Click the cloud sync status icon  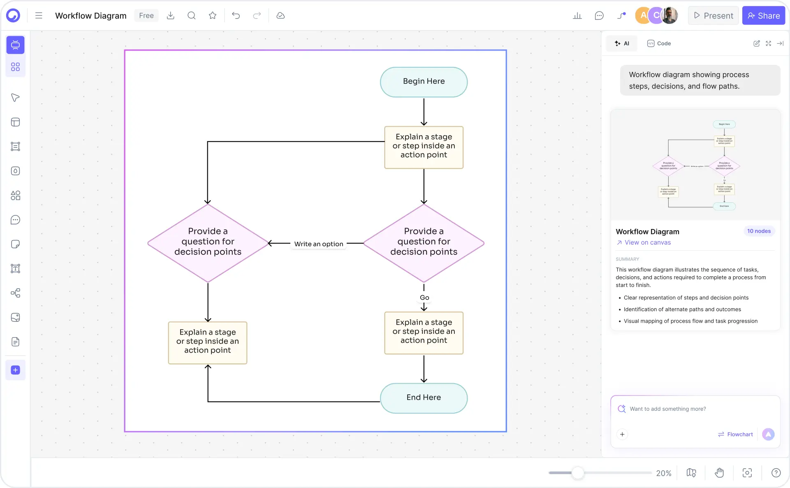tap(280, 16)
